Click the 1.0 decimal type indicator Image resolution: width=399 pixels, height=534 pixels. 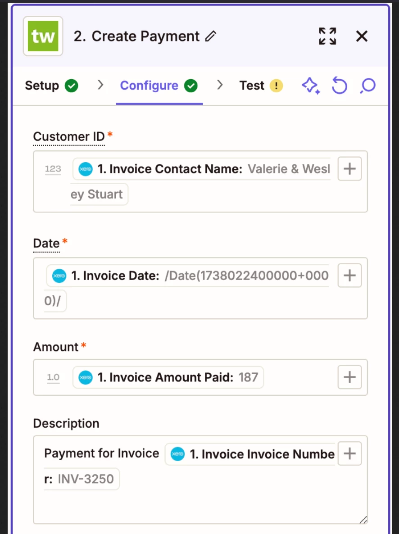coord(53,377)
